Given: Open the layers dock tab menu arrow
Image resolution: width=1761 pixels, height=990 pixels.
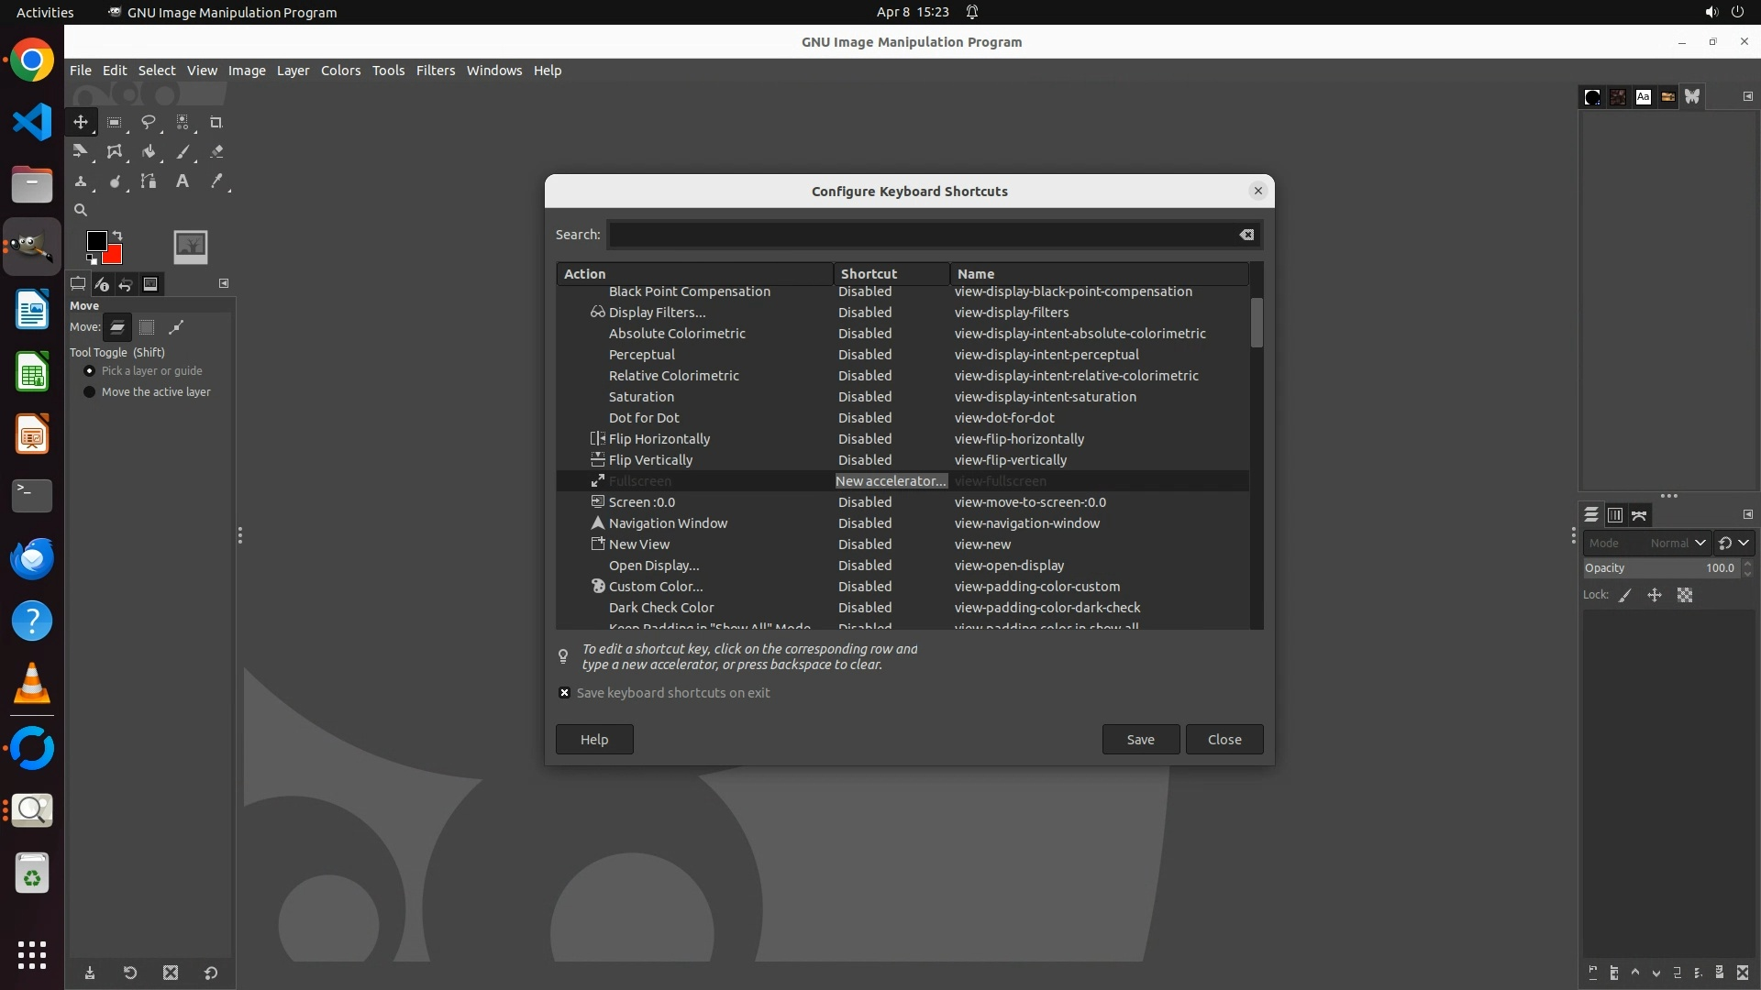Looking at the screenshot, I should 1747,514.
